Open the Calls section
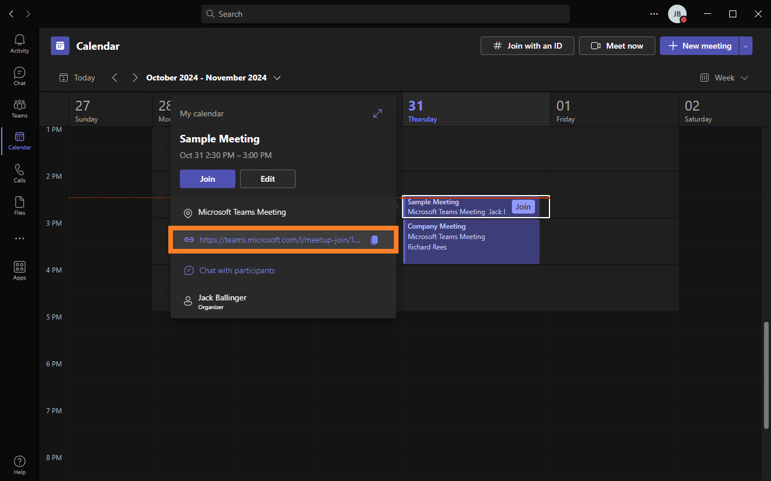The height and width of the screenshot is (481, 771). [19, 172]
